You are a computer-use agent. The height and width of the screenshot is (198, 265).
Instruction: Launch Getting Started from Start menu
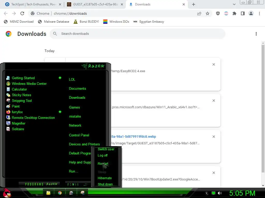[x=23, y=78]
